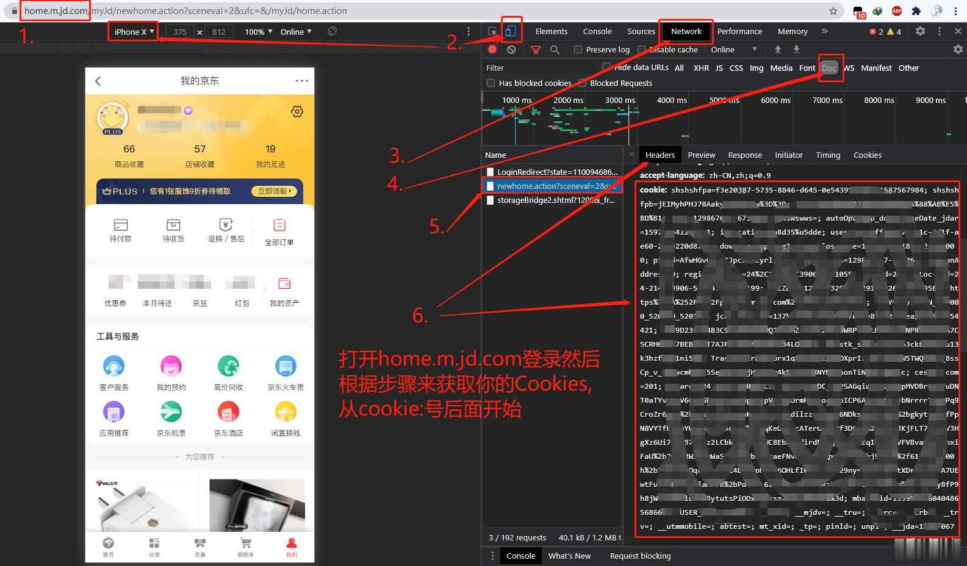Enable Preserve log checkbox
This screenshot has height=566, width=967.
pos(578,49)
